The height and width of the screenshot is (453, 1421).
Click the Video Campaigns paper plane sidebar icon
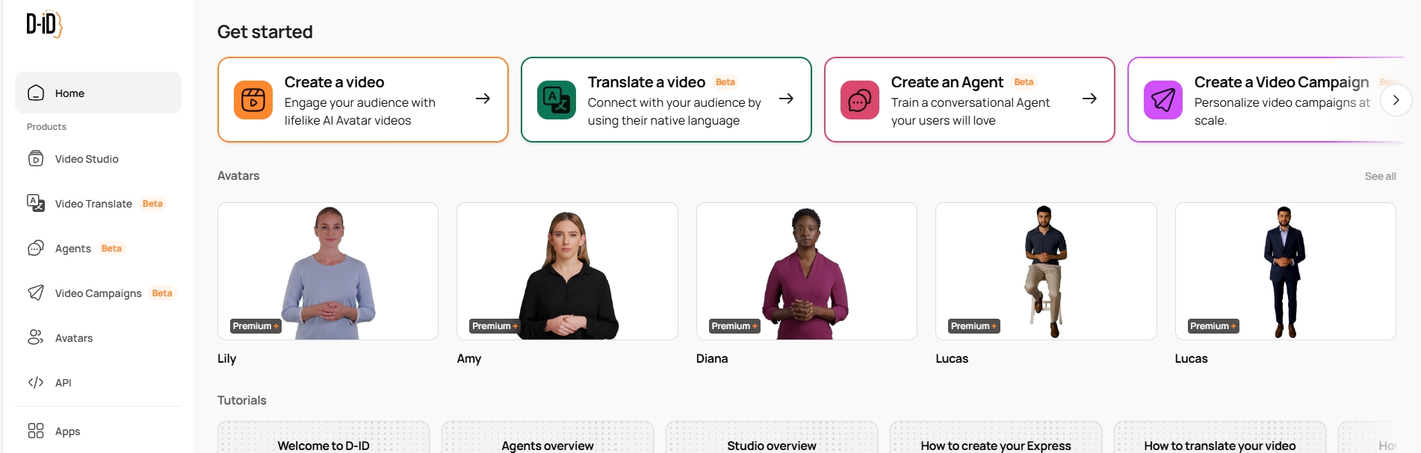(36, 293)
